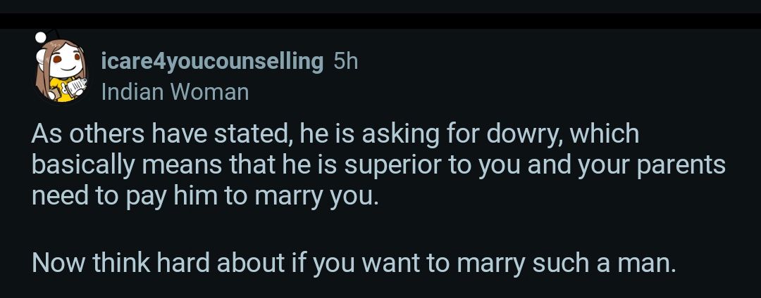
Task: Tap the phrase 'As others have stated'
Action: 161,134
